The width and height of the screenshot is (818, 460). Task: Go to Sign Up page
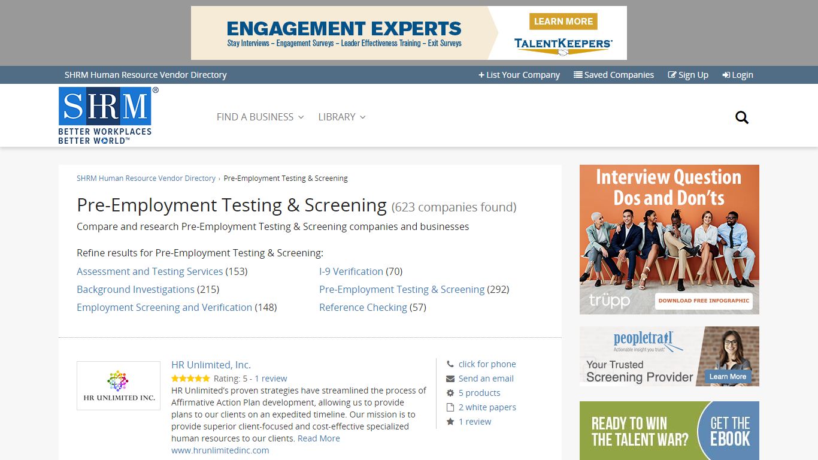688,75
